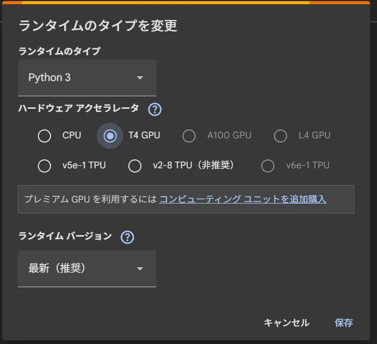Click the arrow beside 最新（推奨）
The height and width of the screenshot is (344, 377).
click(x=140, y=269)
